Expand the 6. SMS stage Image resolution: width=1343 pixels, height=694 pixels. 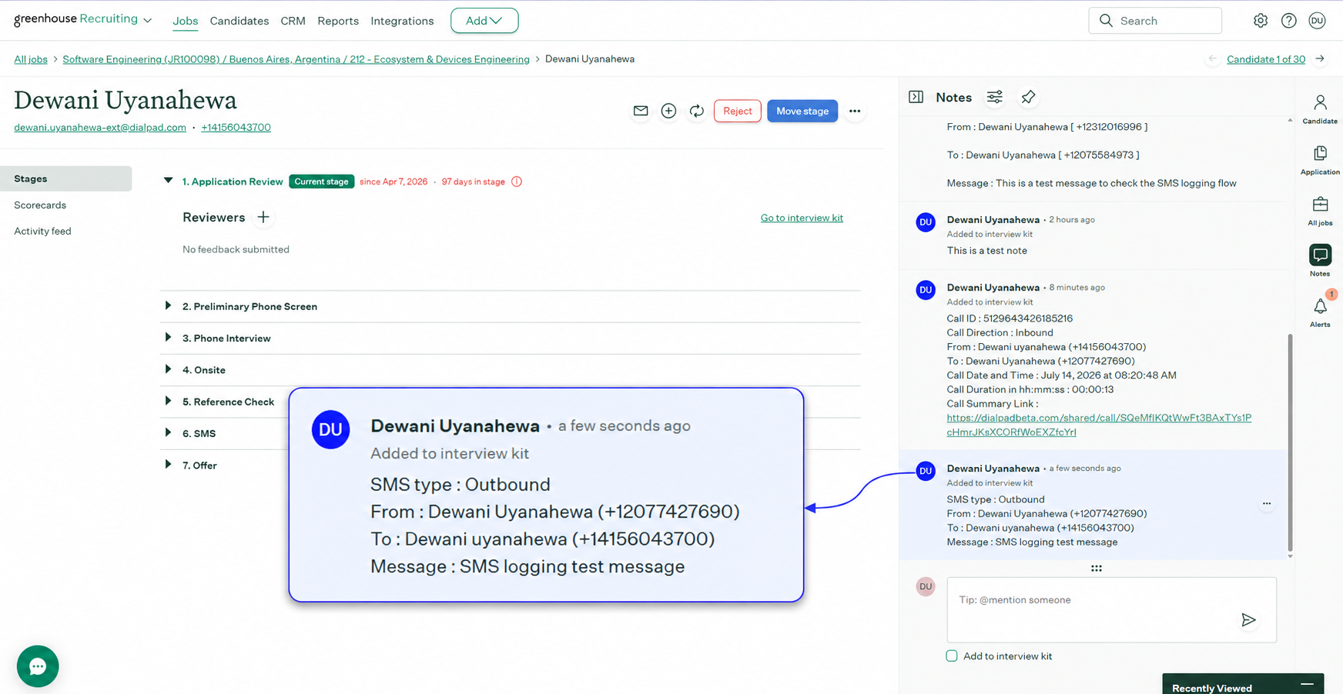[168, 432]
